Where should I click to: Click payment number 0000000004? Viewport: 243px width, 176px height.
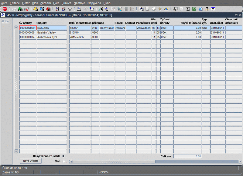(28, 37)
